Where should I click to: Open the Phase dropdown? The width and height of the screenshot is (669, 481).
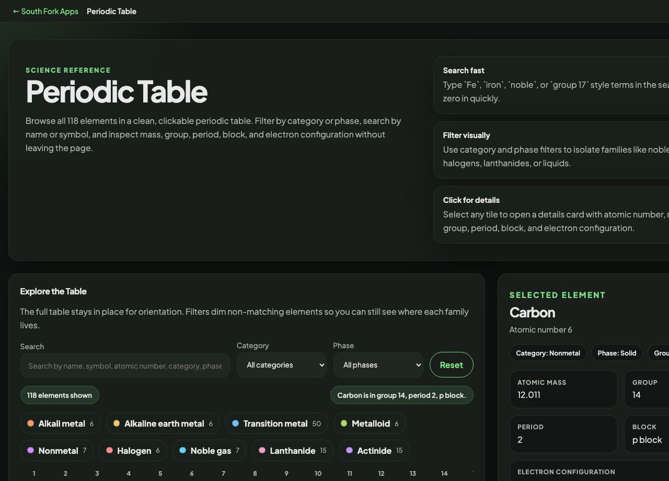(x=378, y=365)
